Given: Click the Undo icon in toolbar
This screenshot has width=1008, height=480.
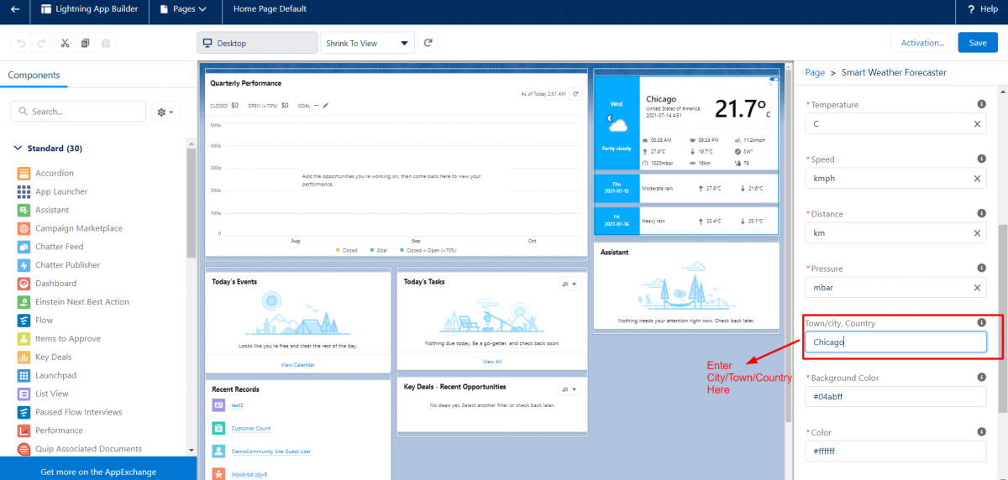Looking at the screenshot, I should [x=21, y=43].
